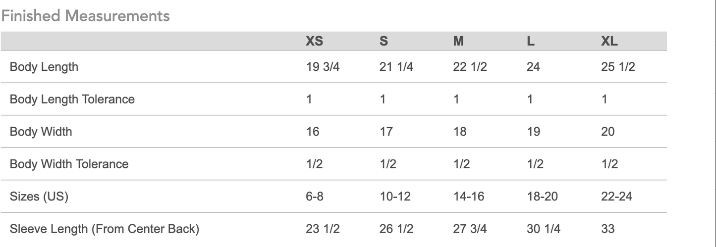
Task: Click the sleeve length value 33
Action: point(607,229)
